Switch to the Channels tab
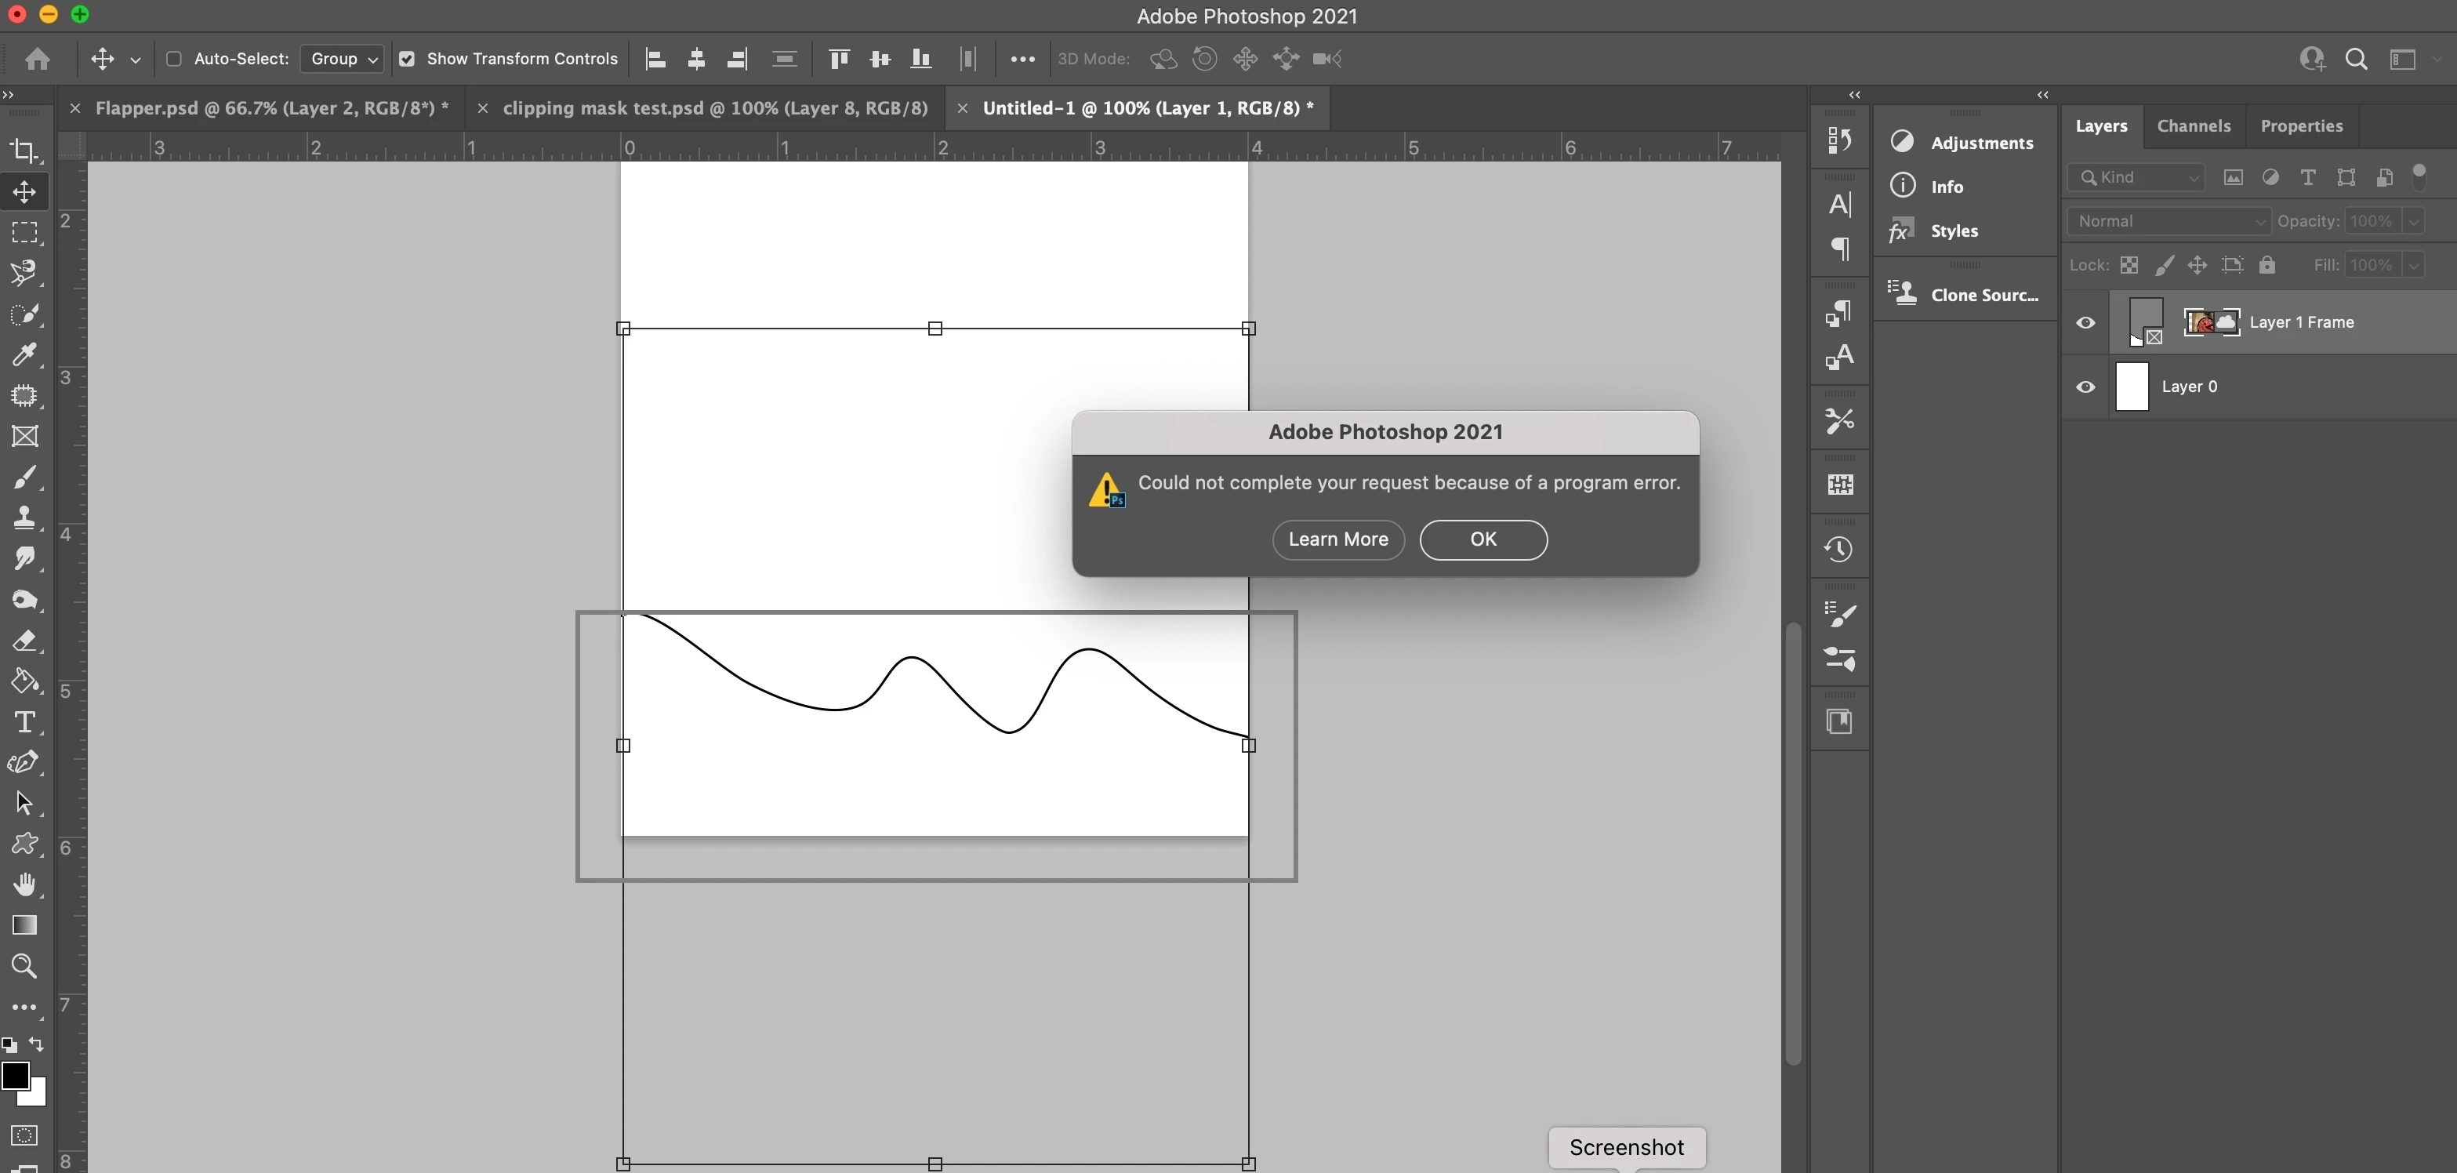 2193,126
